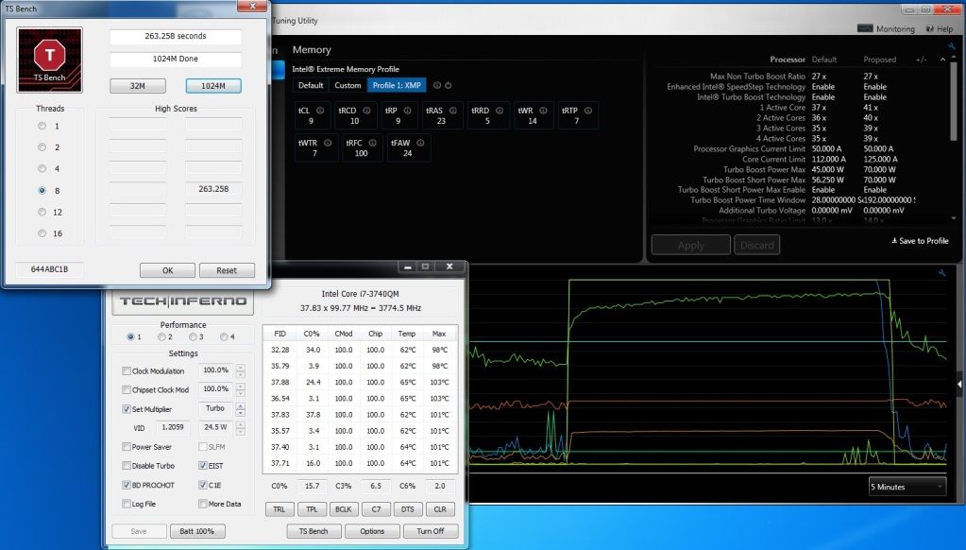Click the C7 button in ThrottleStop
Image resolution: width=966 pixels, height=550 pixels.
(x=376, y=509)
